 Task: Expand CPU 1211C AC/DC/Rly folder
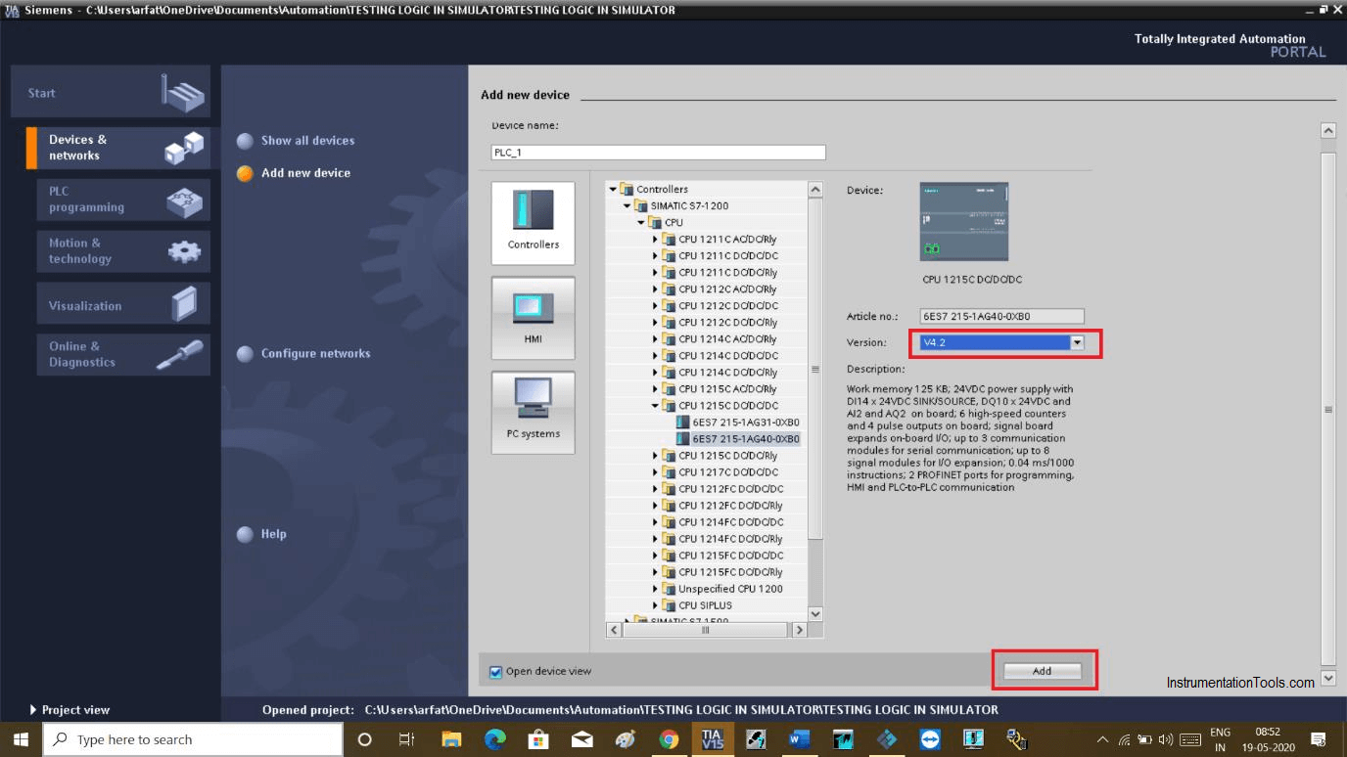coord(656,240)
